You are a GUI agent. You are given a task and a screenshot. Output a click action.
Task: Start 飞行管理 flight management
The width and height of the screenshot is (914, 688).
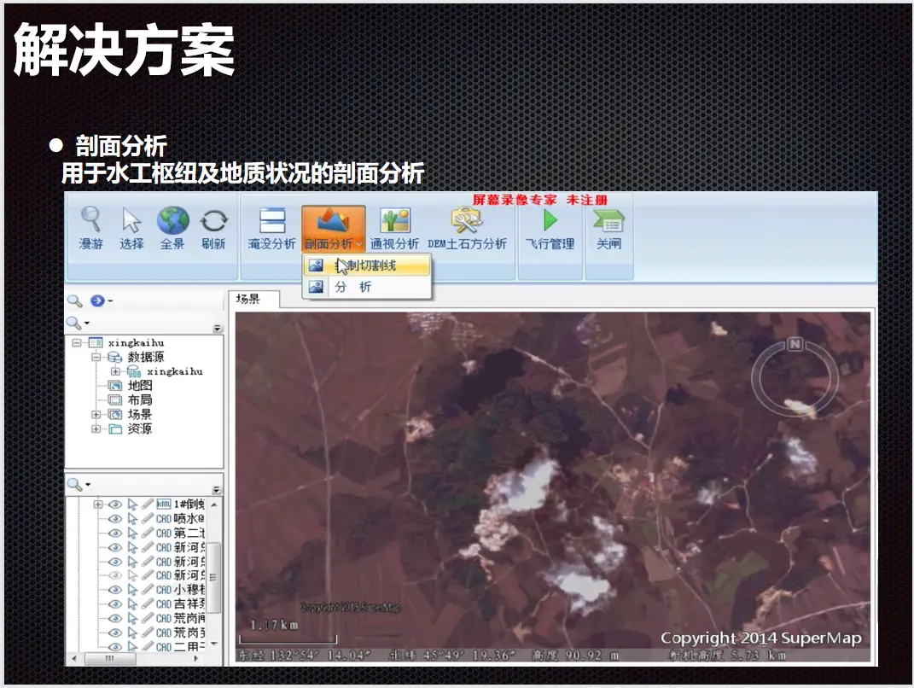coord(550,228)
